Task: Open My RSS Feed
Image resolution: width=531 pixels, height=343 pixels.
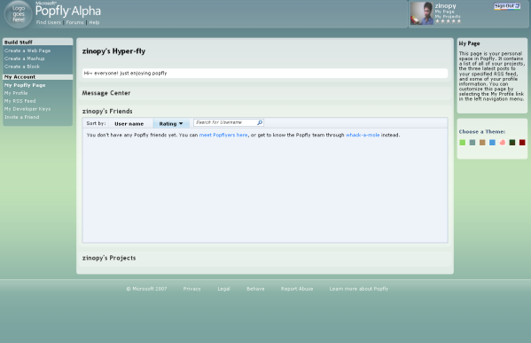Action: pos(20,101)
